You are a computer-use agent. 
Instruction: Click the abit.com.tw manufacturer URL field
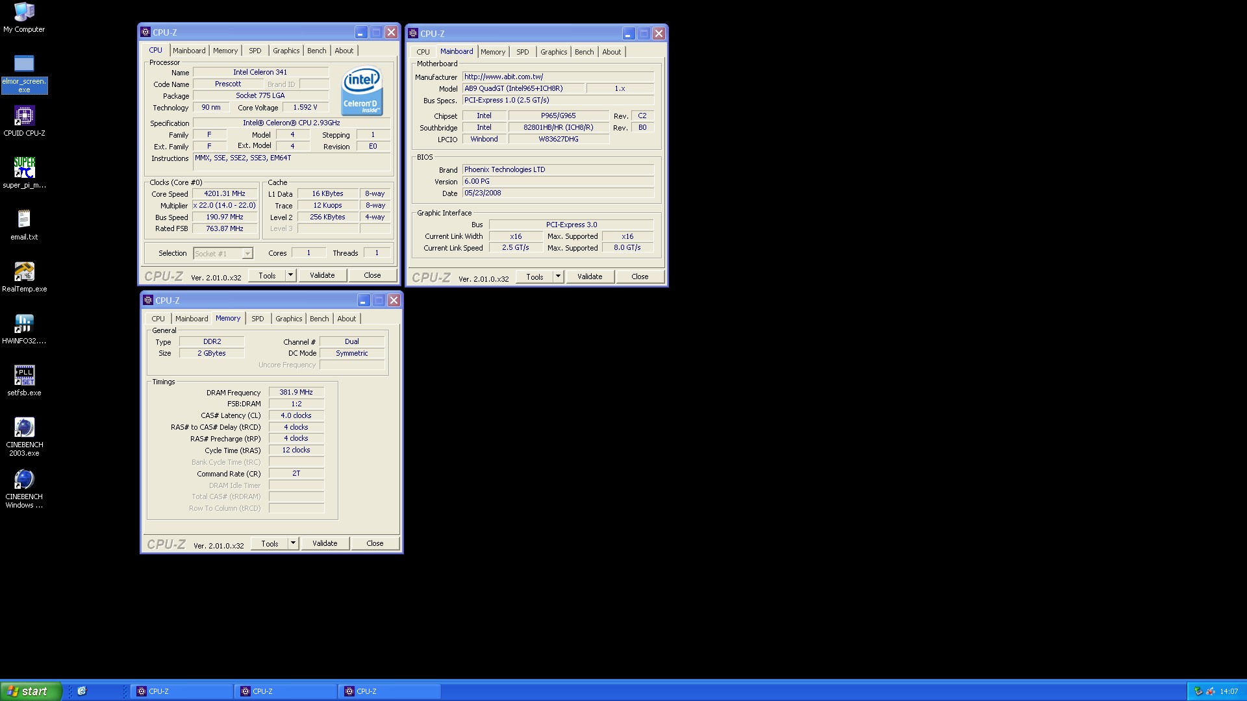click(558, 77)
